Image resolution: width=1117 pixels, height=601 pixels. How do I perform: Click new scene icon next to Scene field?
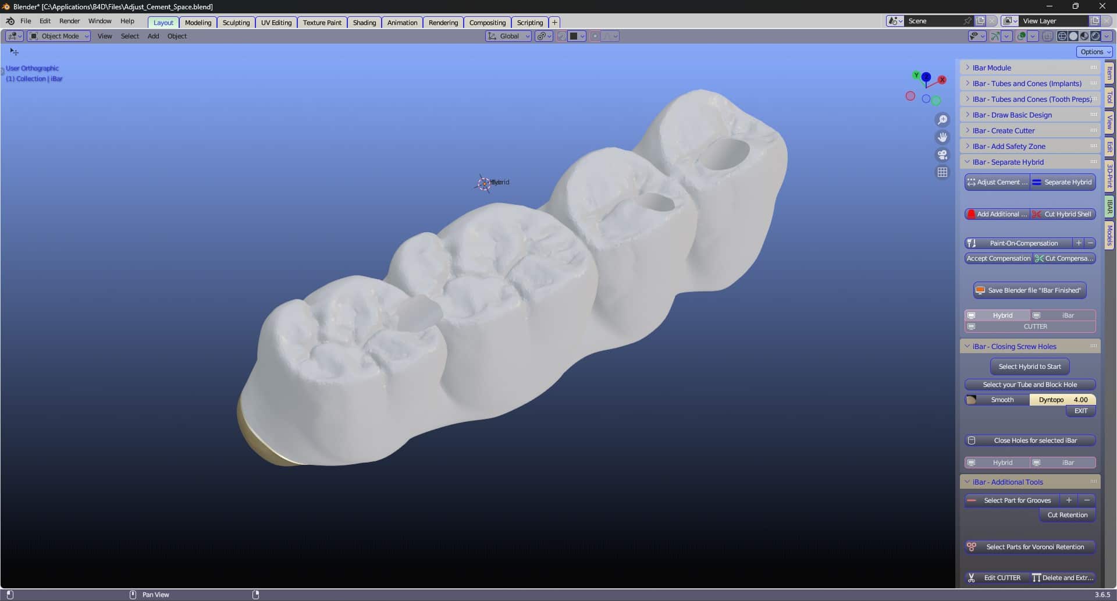tap(980, 21)
